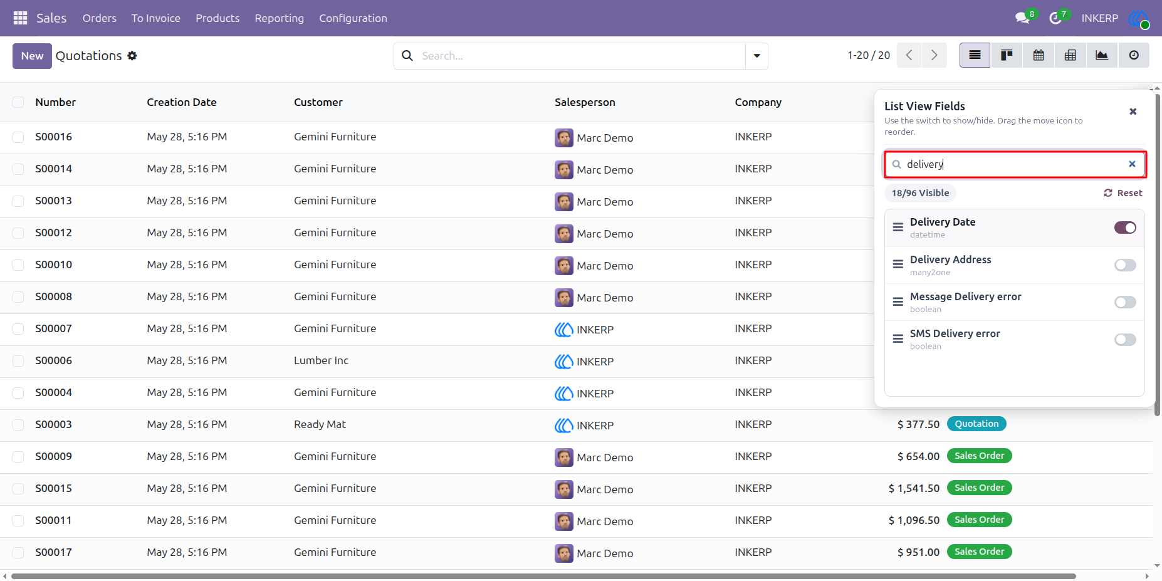
Task: Click the drag handle of Delivery Address
Action: [x=898, y=264]
